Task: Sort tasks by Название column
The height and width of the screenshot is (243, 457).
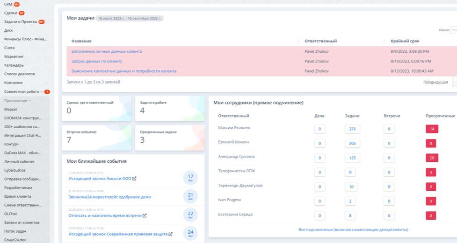Action: point(81,41)
